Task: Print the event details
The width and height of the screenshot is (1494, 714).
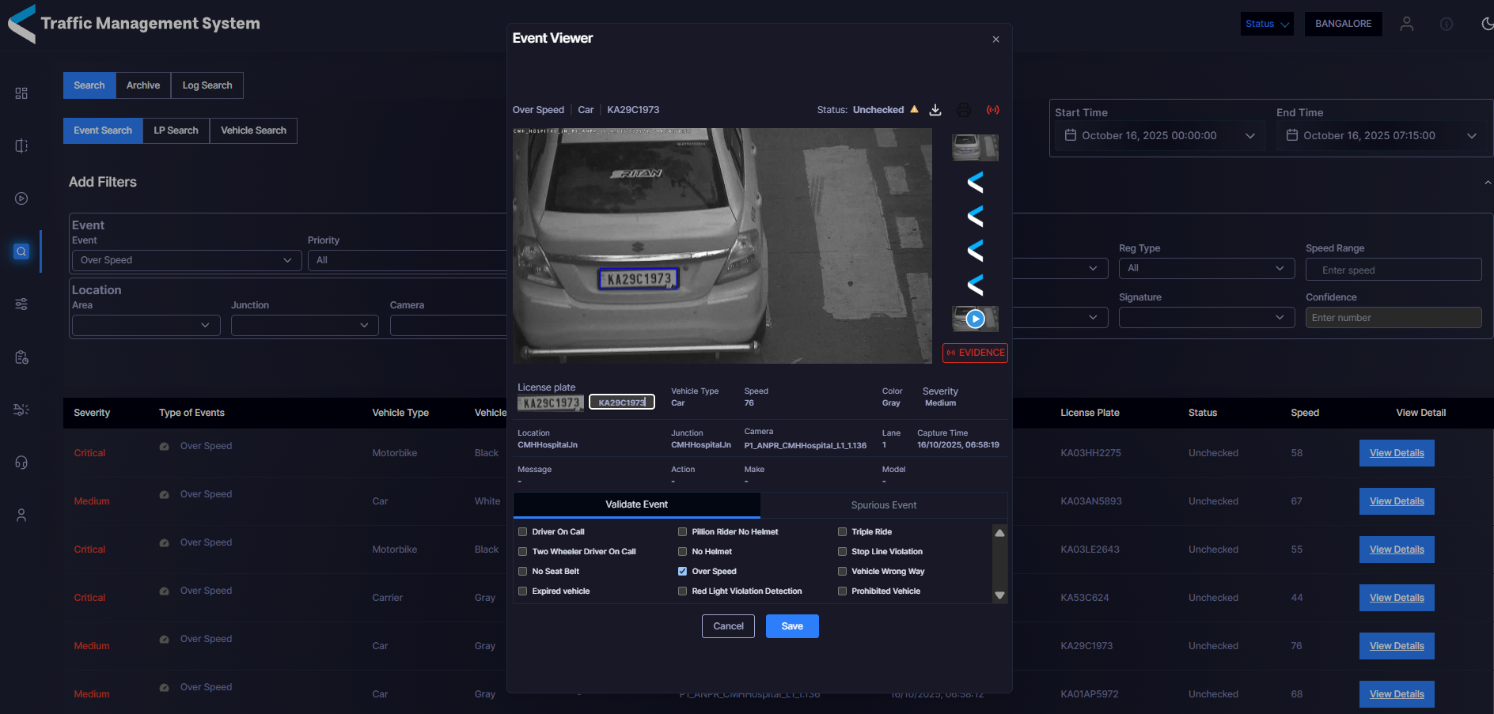Action: 964,110
